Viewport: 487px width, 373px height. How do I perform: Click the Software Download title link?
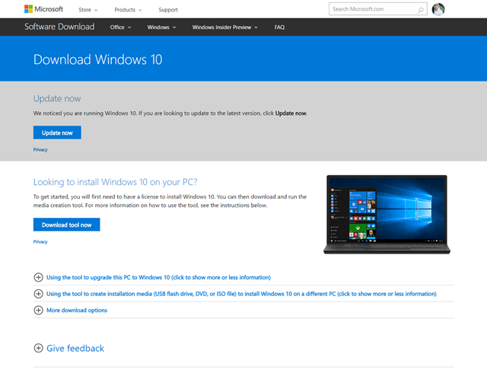(59, 27)
